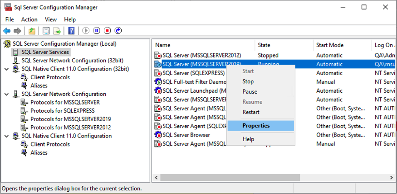Click the SQL Server Agent (SQLEXPRESS) icon
This screenshot has width=397, height=194.
pyautogui.click(x=158, y=126)
